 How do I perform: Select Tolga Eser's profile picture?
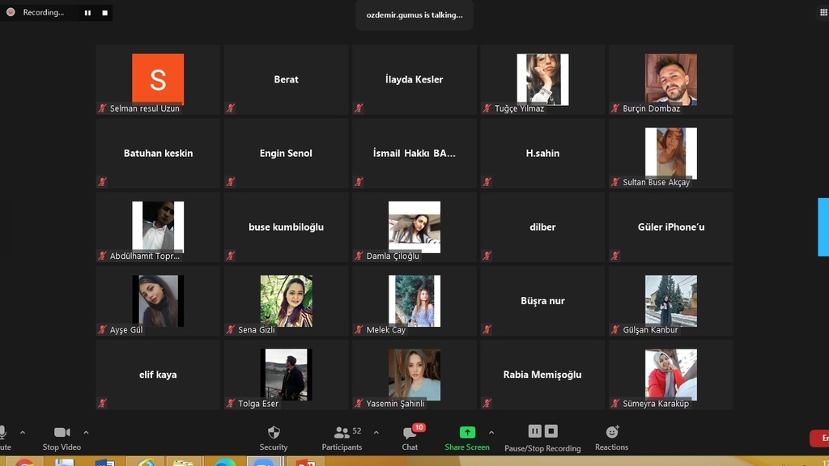tap(286, 374)
